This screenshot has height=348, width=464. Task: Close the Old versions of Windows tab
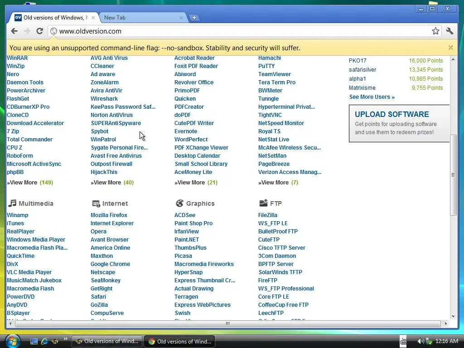point(93,18)
